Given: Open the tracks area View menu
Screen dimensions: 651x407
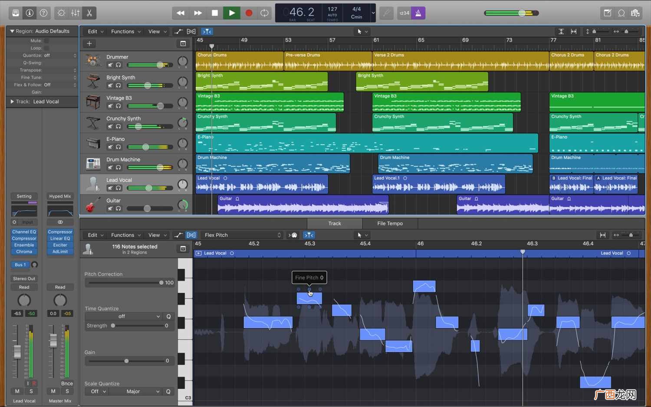Looking at the screenshot, I should (x=158, y=31).
